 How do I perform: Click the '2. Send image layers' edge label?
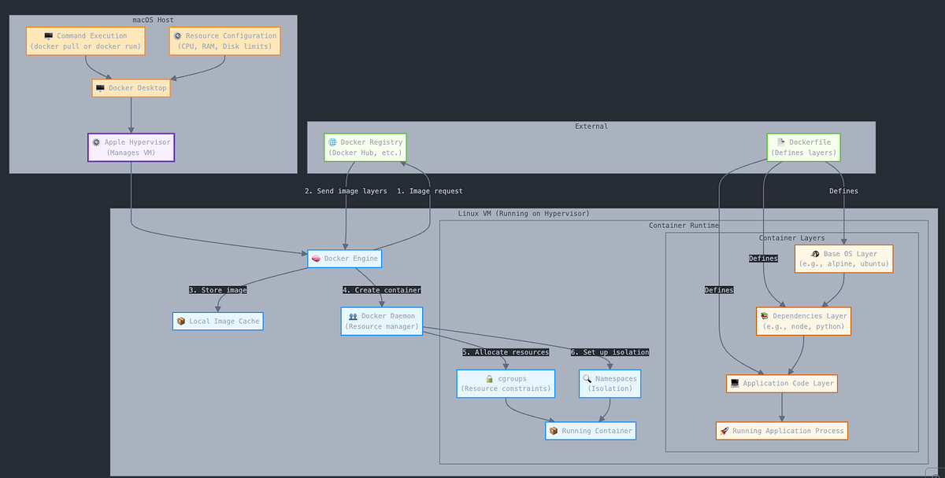[x=346, y=190]
